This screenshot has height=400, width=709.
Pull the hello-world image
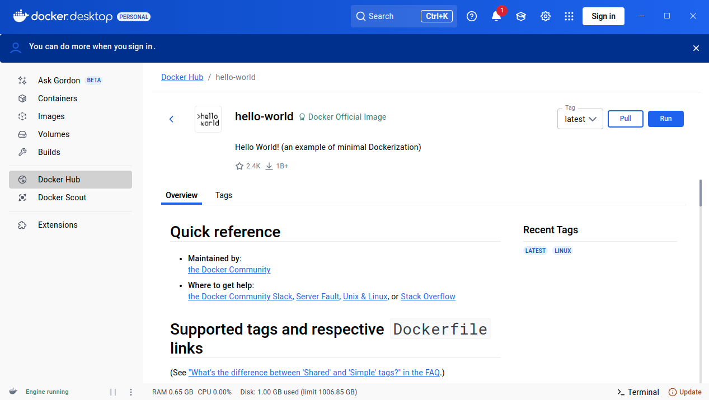(625, 119)
